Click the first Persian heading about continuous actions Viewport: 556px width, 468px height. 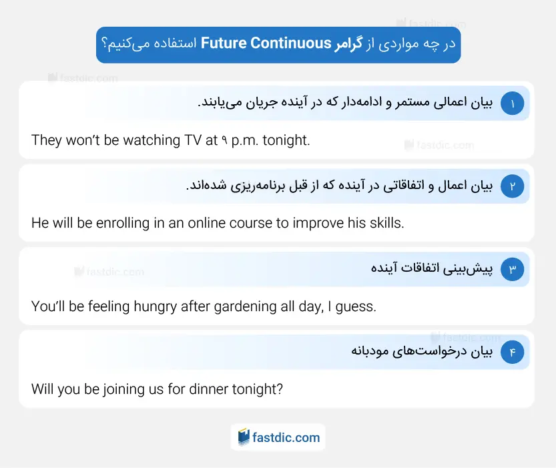coord(345,102)
